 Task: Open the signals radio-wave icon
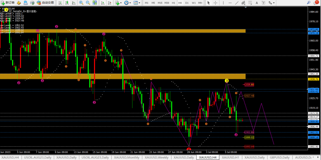coord(32,3)
